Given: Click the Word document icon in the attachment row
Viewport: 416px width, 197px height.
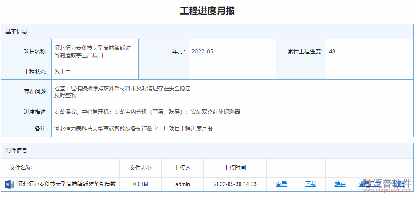Looking at the screenshot, I should click(x=9, y=184).
